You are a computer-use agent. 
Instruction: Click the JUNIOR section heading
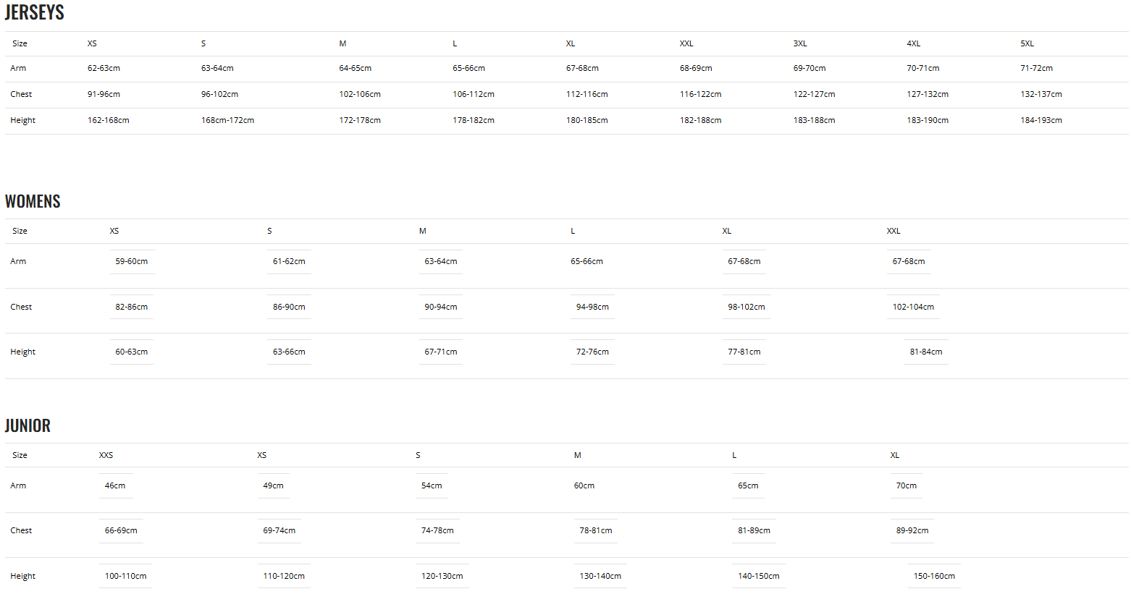28,425
